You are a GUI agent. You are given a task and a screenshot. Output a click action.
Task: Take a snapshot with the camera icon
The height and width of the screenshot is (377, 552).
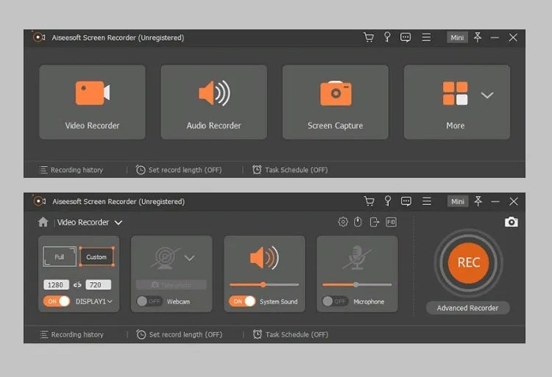[x=512, y=222]
